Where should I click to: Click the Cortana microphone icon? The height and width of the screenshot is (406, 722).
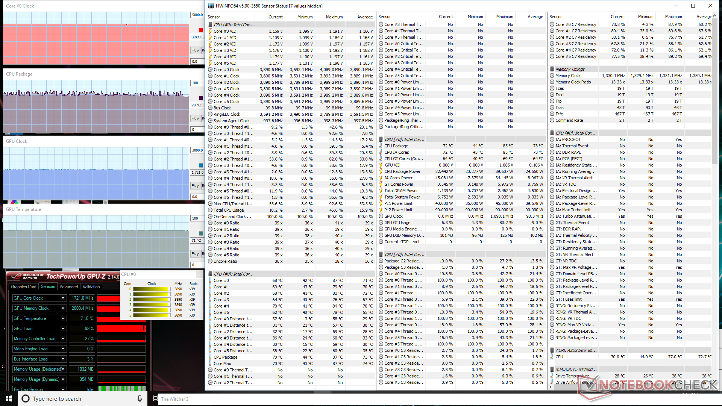coord(140,398)
